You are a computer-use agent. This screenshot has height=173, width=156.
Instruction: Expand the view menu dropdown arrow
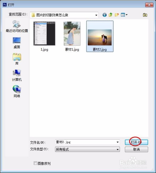click(x=127, y=14)
